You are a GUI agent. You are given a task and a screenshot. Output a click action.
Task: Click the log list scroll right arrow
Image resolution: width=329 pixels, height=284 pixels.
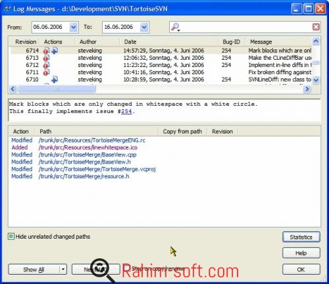[x=307, y=89]
